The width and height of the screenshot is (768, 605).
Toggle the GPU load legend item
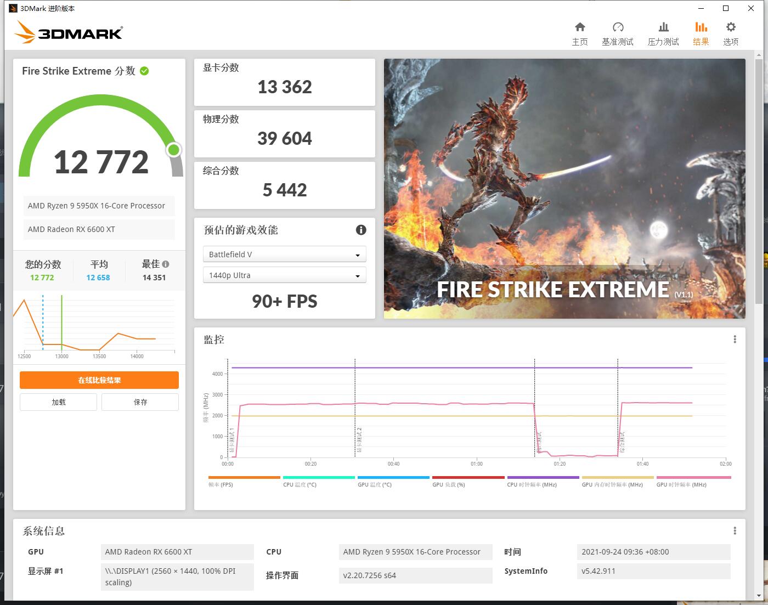(468, 482)
